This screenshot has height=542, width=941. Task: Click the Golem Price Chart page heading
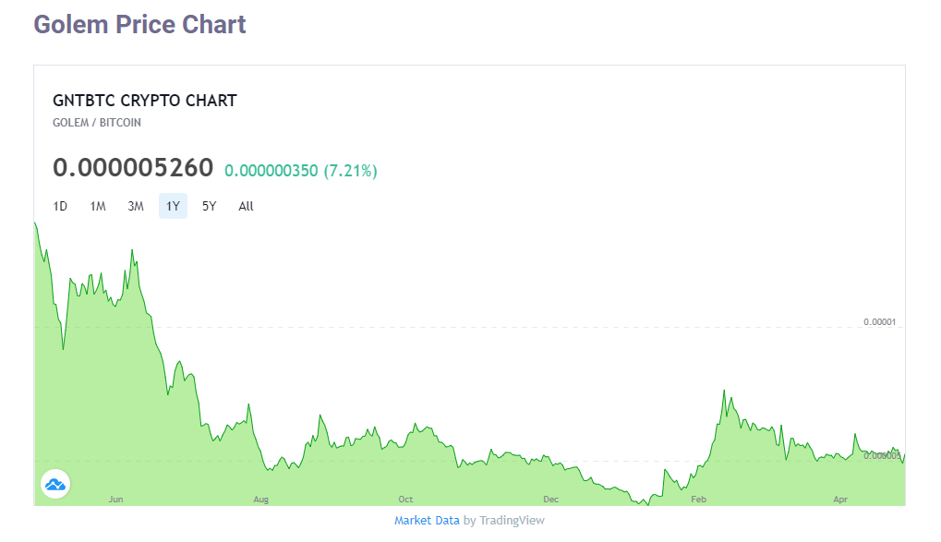pos(139,24)
